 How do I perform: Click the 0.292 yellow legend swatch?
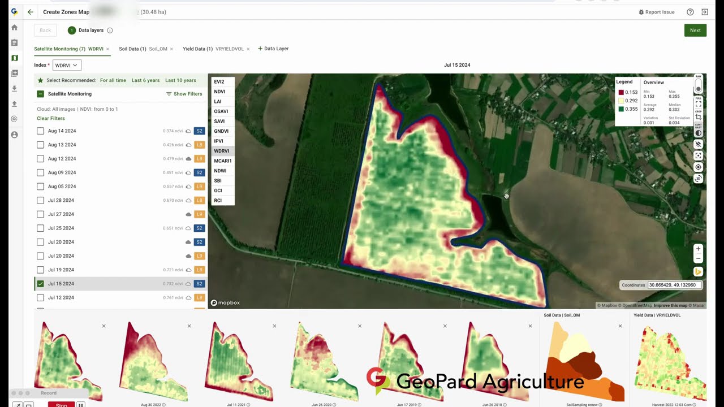pos(621,101)
